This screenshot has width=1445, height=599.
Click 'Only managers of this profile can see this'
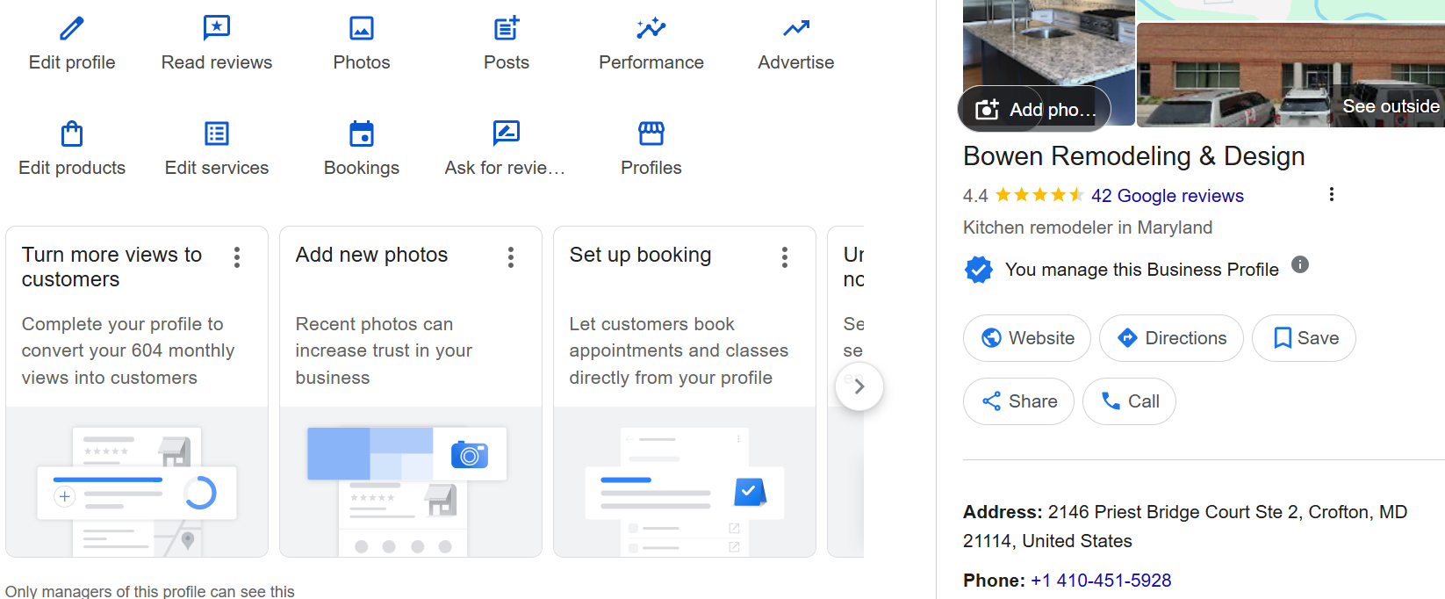(x=150, y=591)
